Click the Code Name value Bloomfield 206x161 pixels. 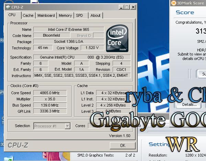[x=51, y=35]
